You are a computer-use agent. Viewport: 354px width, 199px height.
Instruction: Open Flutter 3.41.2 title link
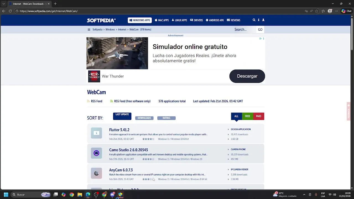coord(119,130)
